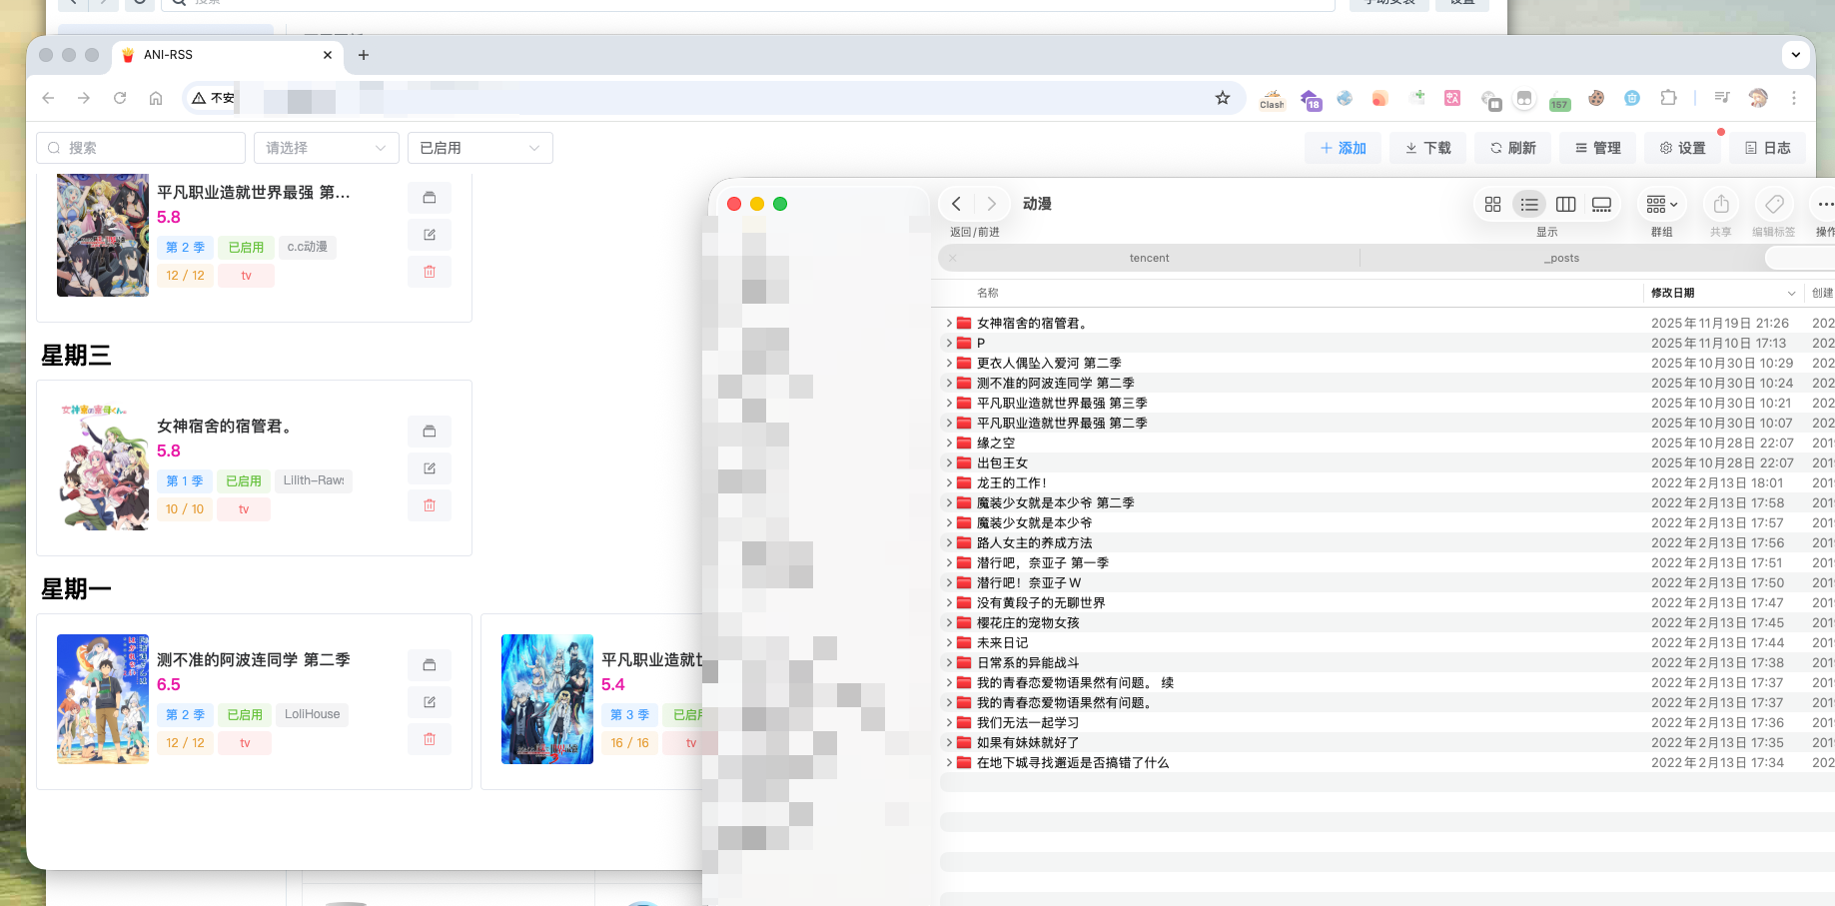
Task: Click the Finder edit tags icon
Action: [x=1773, y=204]
